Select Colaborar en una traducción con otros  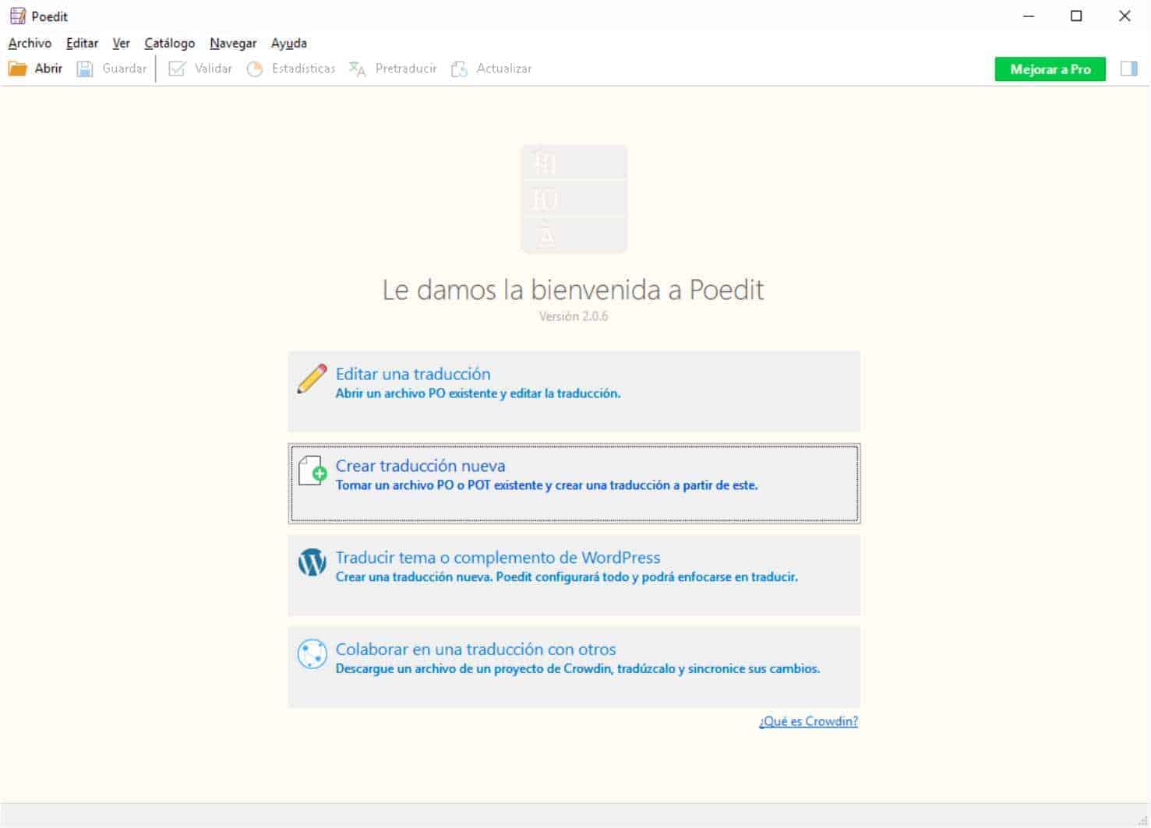[574, 667]
